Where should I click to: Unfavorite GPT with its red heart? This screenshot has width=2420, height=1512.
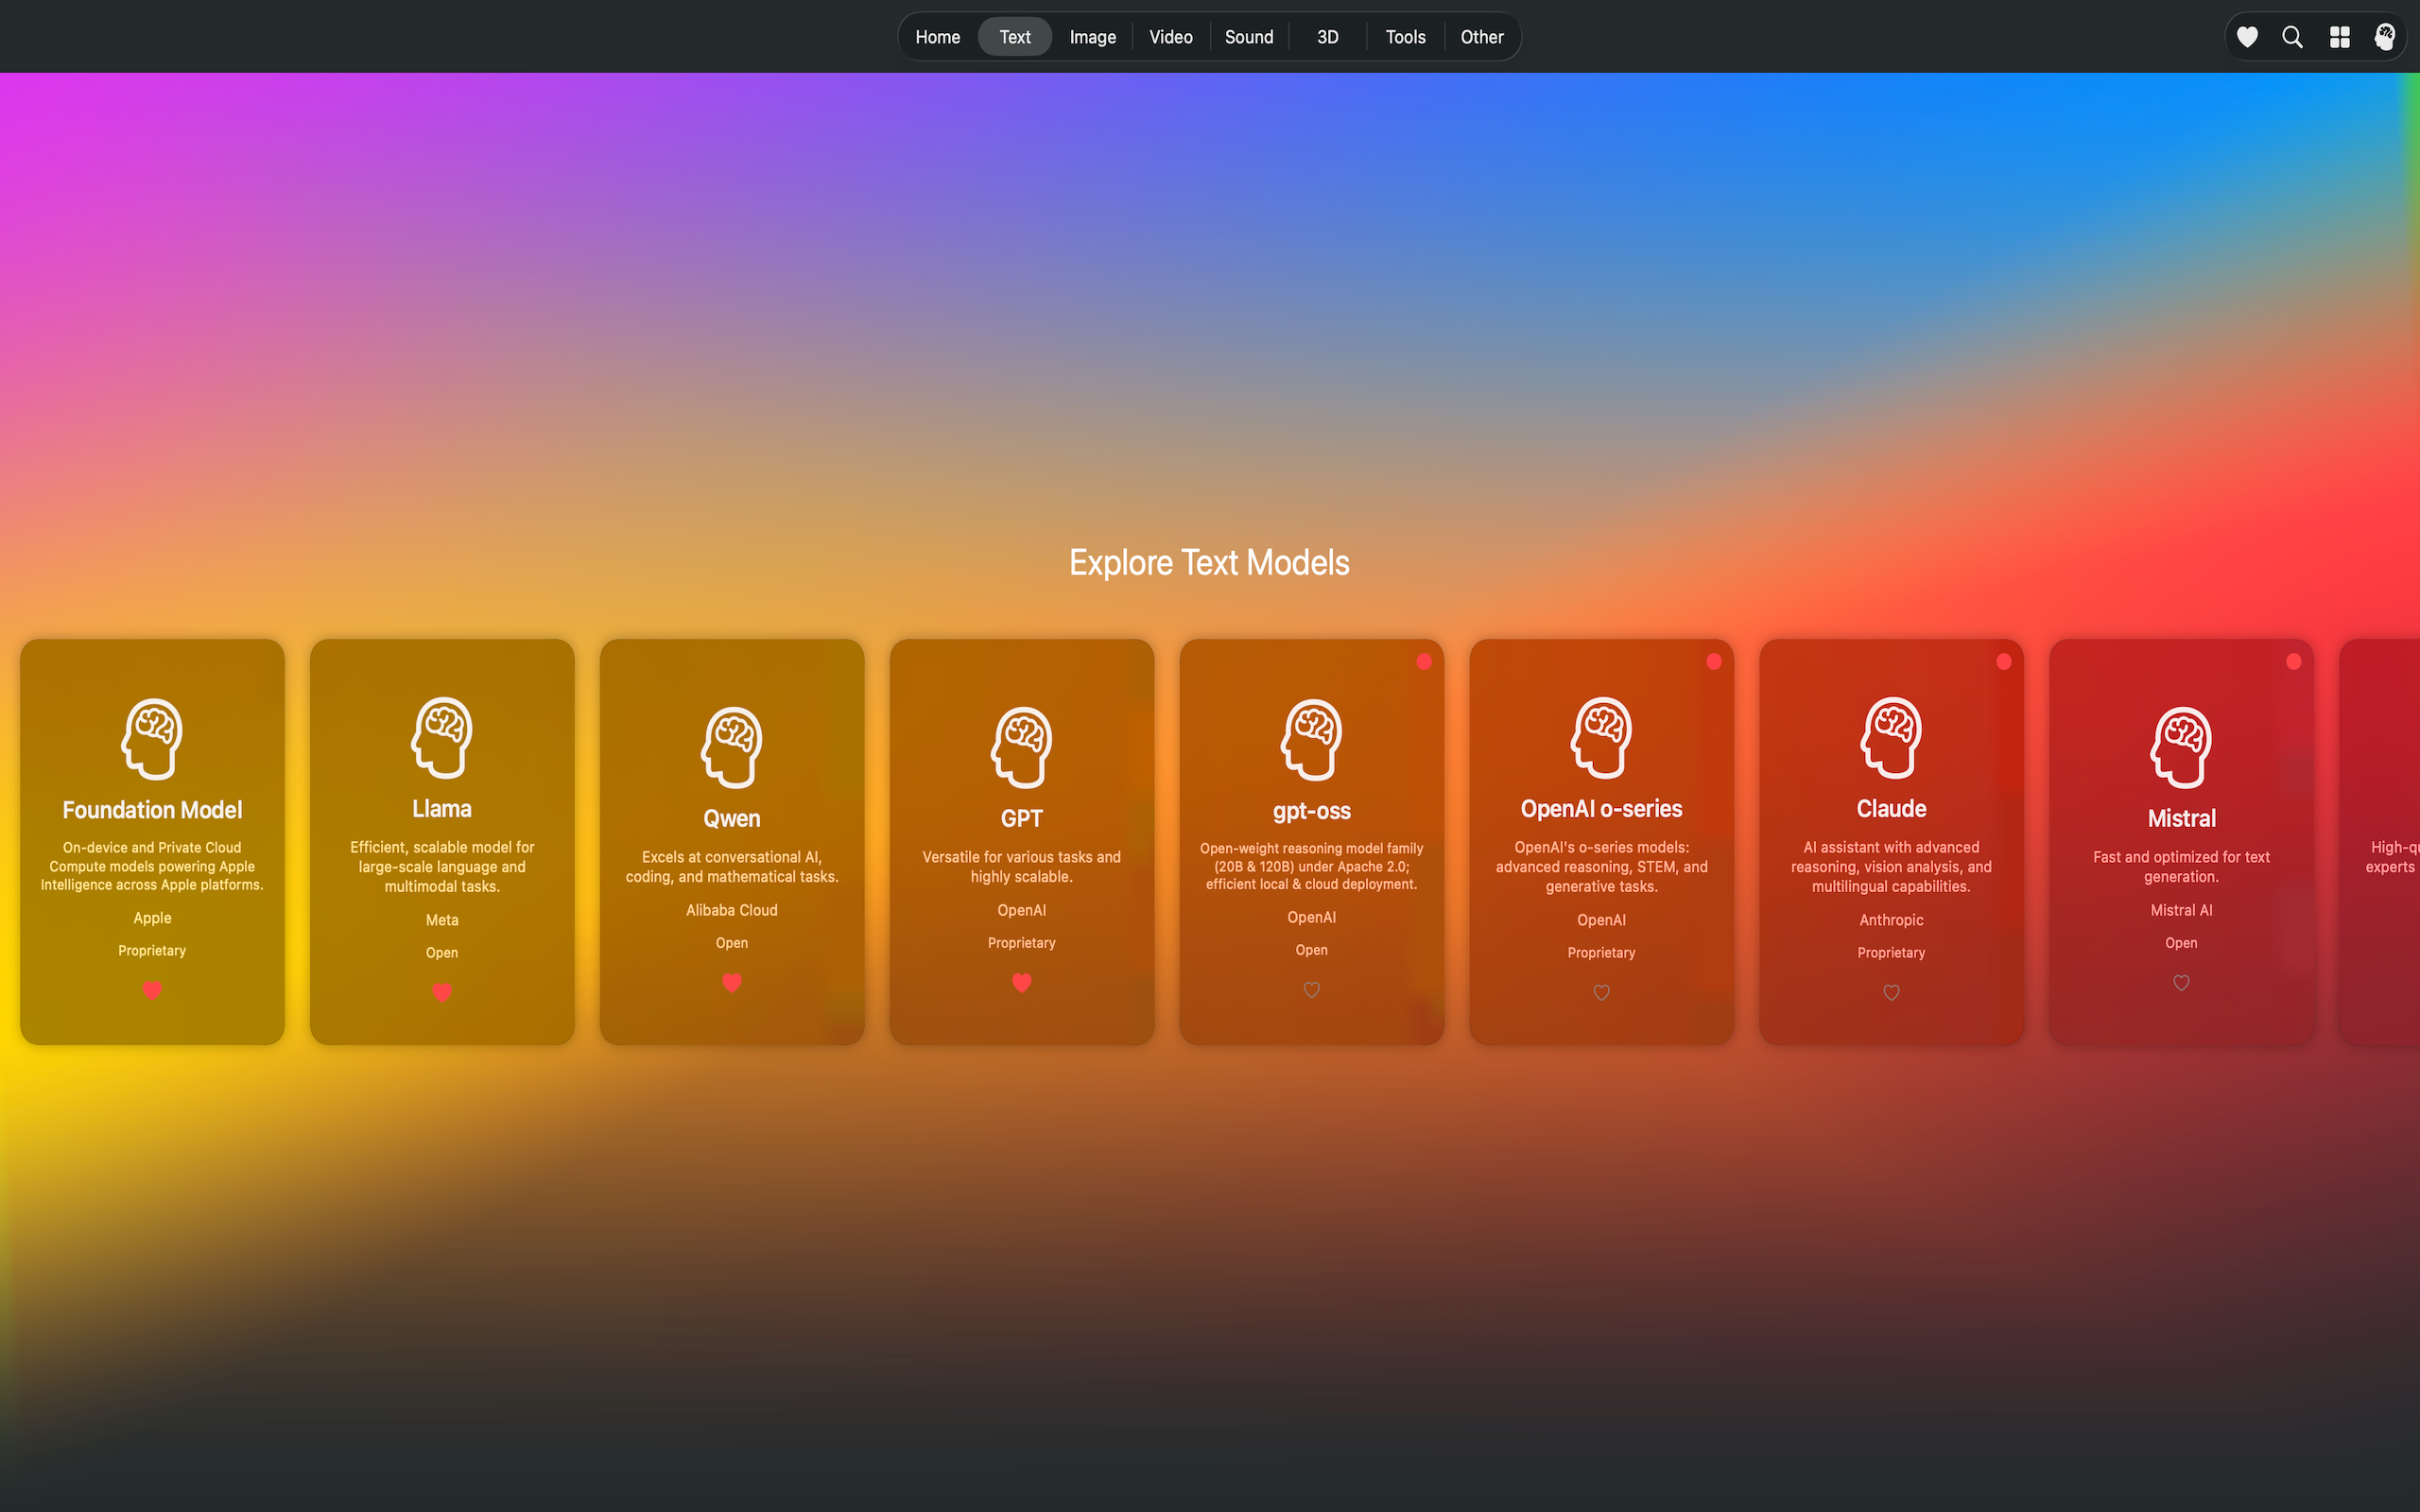point(1022,982)
